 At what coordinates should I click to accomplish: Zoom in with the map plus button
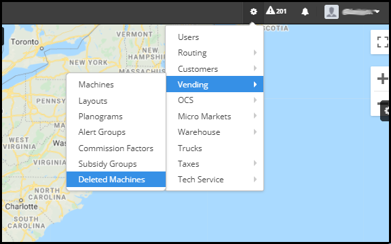pos(383,79)
